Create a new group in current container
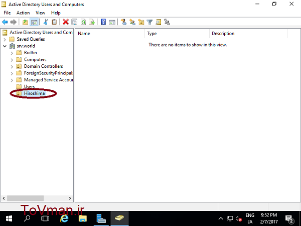 [x=132, y=22]
